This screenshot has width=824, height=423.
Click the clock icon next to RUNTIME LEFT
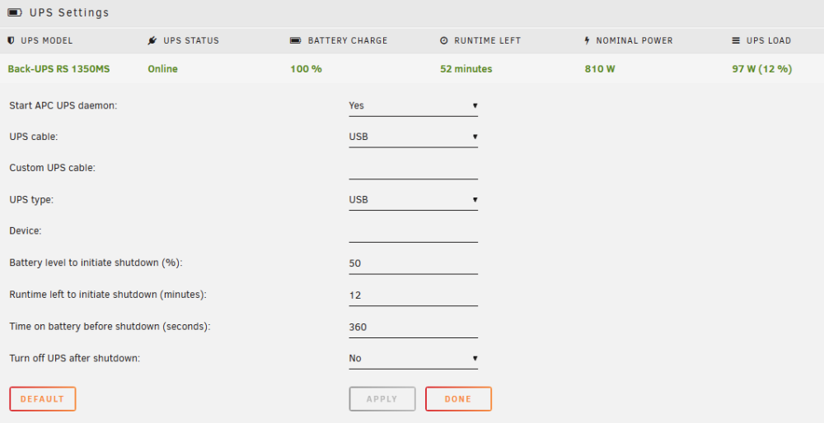pos(444,40)
